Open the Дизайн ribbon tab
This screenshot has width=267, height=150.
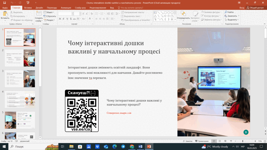(39, 8)
